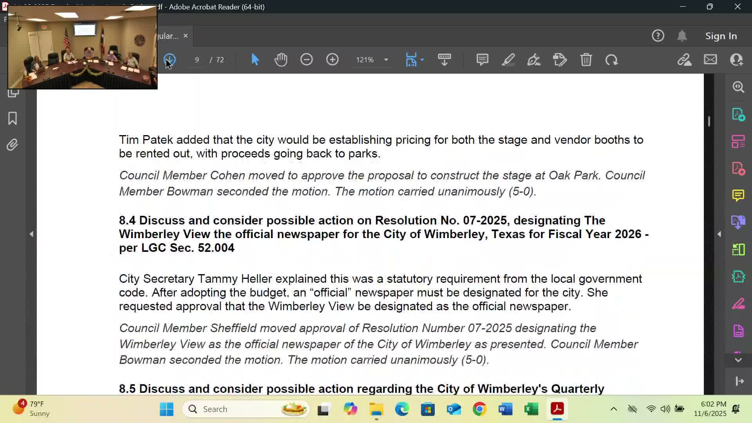Open the email envelope share icon
The image size is (752, 423).
pyautogui.click(x=710, y=60)
